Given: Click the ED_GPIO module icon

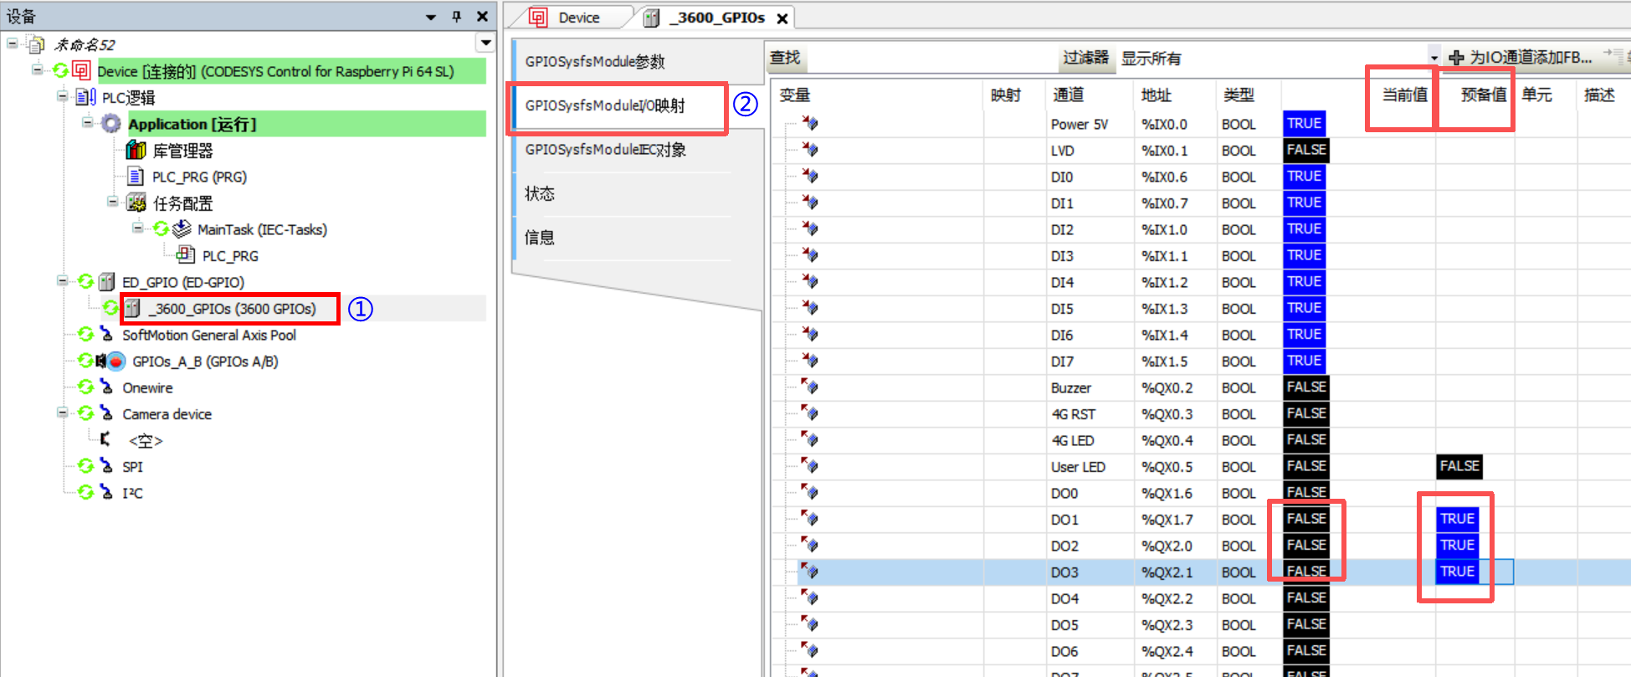Looking at the screenshot, I should coord(107,282).
